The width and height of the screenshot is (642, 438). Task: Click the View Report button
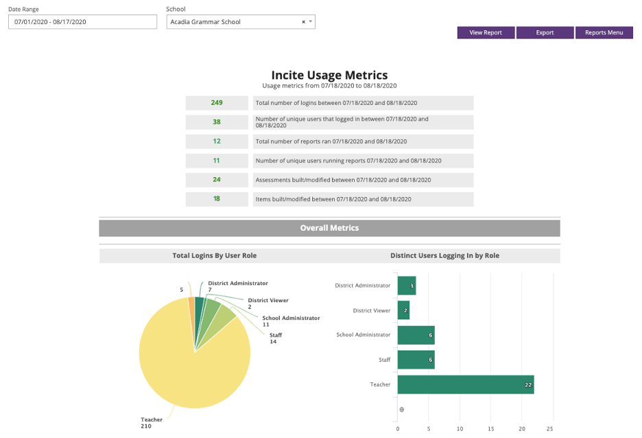coord(486,33)
